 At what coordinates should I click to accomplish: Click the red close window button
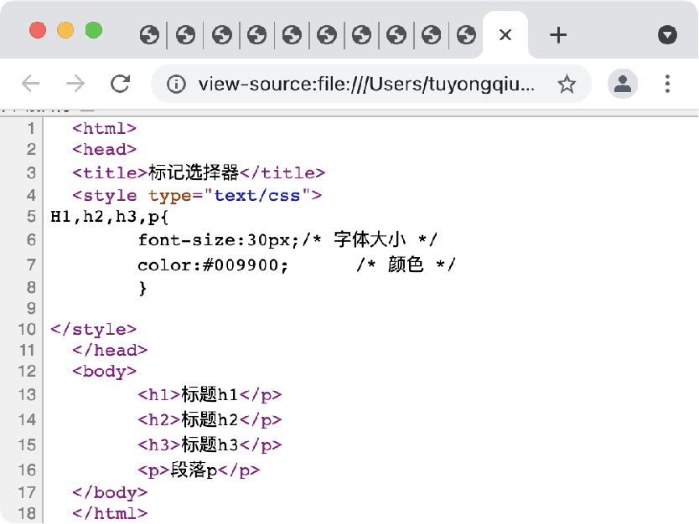click(x=38, y=30)
